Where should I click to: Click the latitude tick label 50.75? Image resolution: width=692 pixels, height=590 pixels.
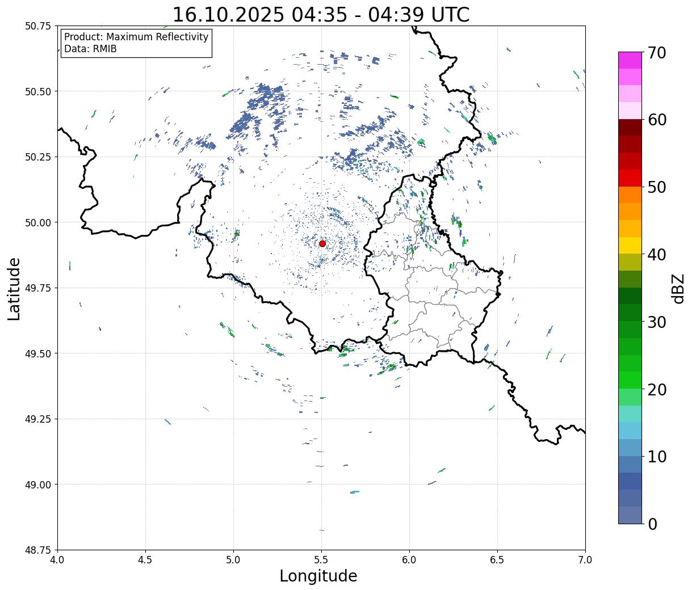37,26
